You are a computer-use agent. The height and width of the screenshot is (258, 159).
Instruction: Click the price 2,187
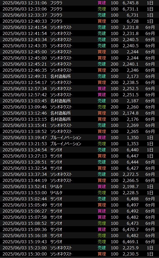point(132,101)
